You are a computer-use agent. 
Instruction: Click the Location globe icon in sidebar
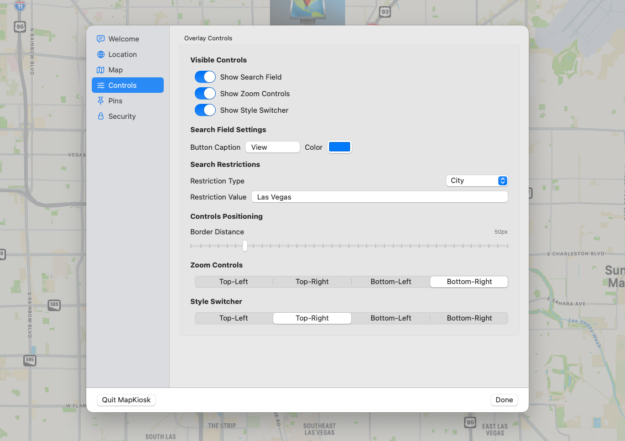pyautogui.click(x=101, y=54)
